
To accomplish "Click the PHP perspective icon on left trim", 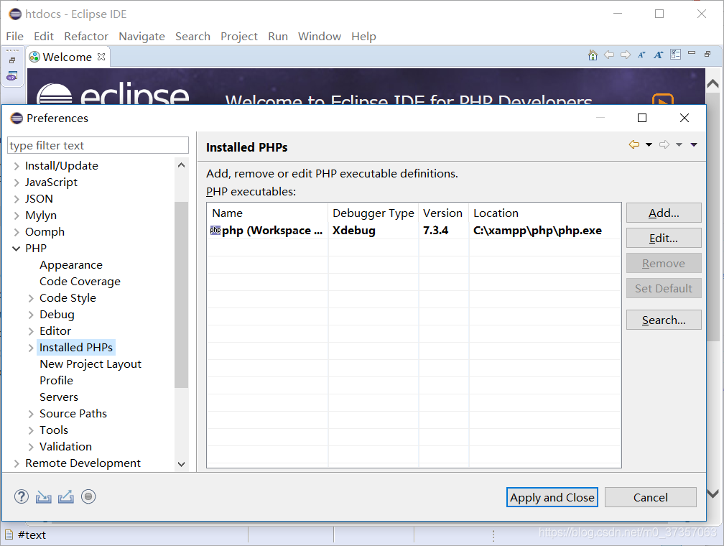I will pyautogui.click(x=12, y=76).
